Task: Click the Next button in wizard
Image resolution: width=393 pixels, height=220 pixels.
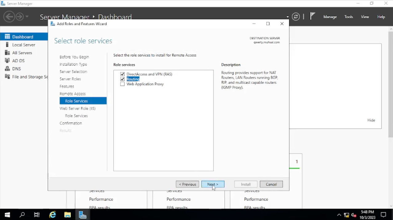Action: coord(213,184)
